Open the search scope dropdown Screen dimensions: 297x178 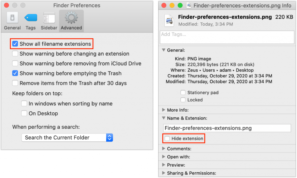pyautogui.click(x=67, y=138)
